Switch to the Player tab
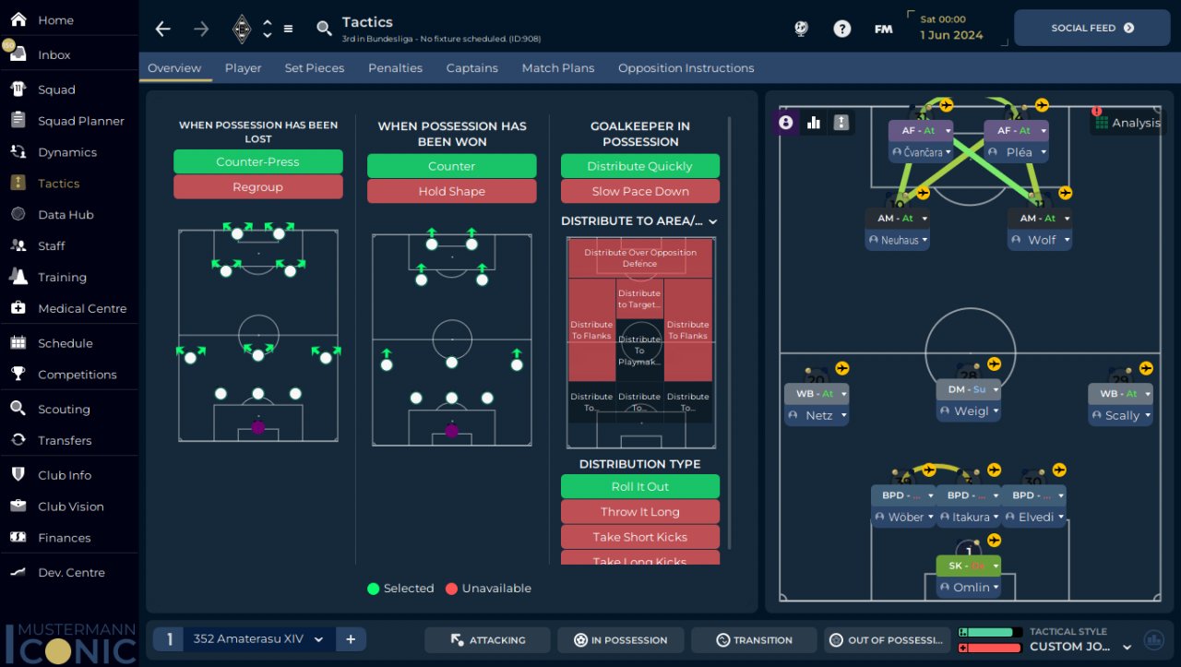 click(244, 68)
